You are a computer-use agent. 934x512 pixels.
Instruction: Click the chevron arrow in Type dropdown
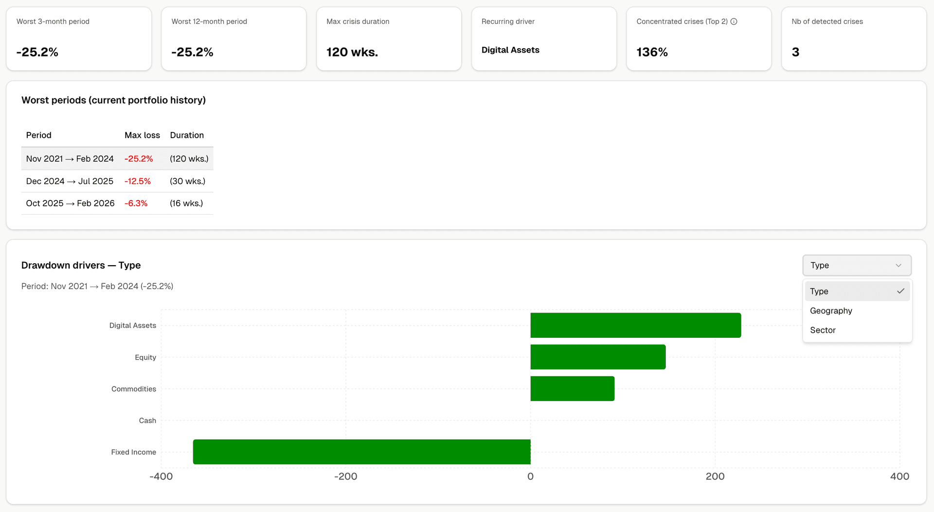pyautogui.click(x=898, y=265)
